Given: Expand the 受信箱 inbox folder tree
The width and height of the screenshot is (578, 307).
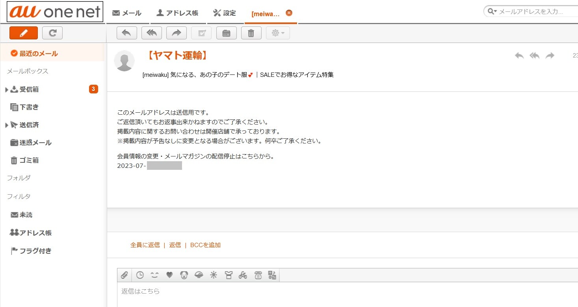Looking at the screenshot, I should pyautogui.click(x=7, y=90).
